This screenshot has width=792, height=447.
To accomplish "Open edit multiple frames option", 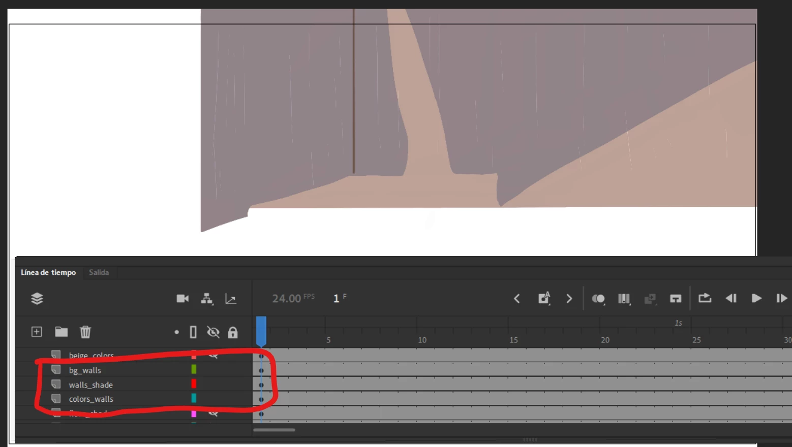I will point(624,299).
